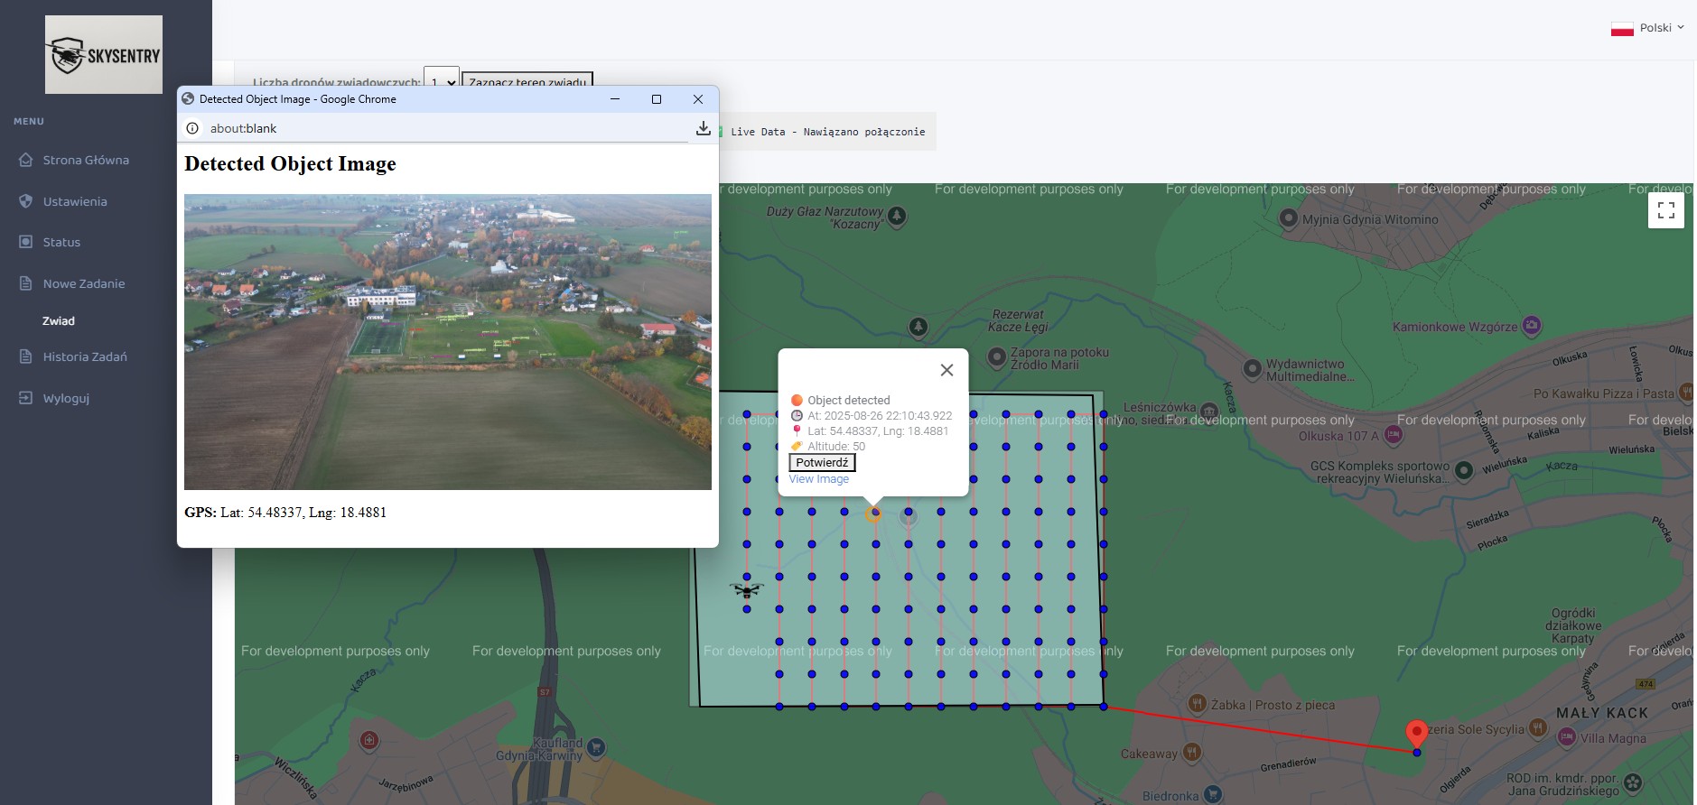
Task: Open Nowe Zadanie menu item
Action: click(84, 283)
